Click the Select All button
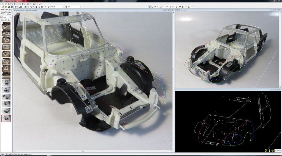The width and height of the screenshot is (282, 156). [3, 20]
